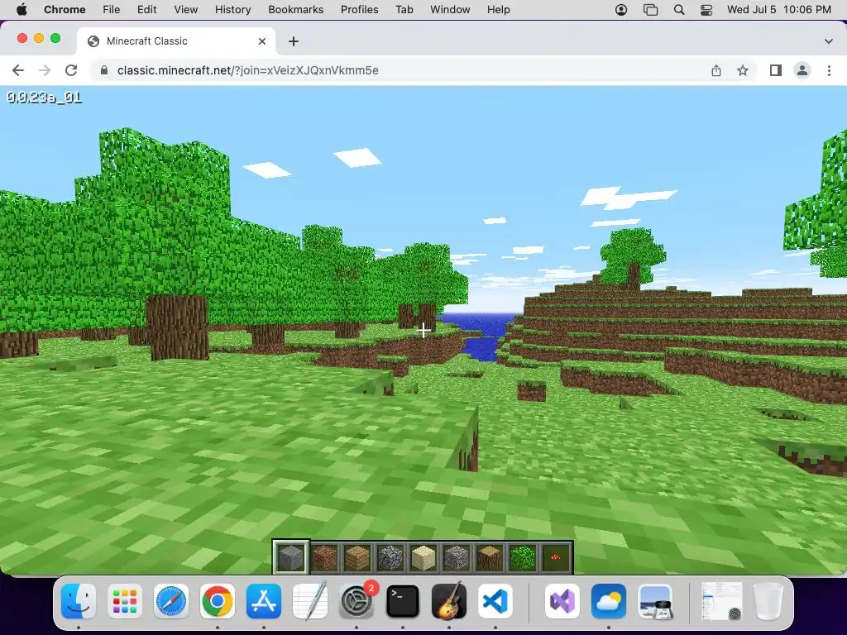
Task: Open Control Center in the menu bar
Action: pos(706,10)
